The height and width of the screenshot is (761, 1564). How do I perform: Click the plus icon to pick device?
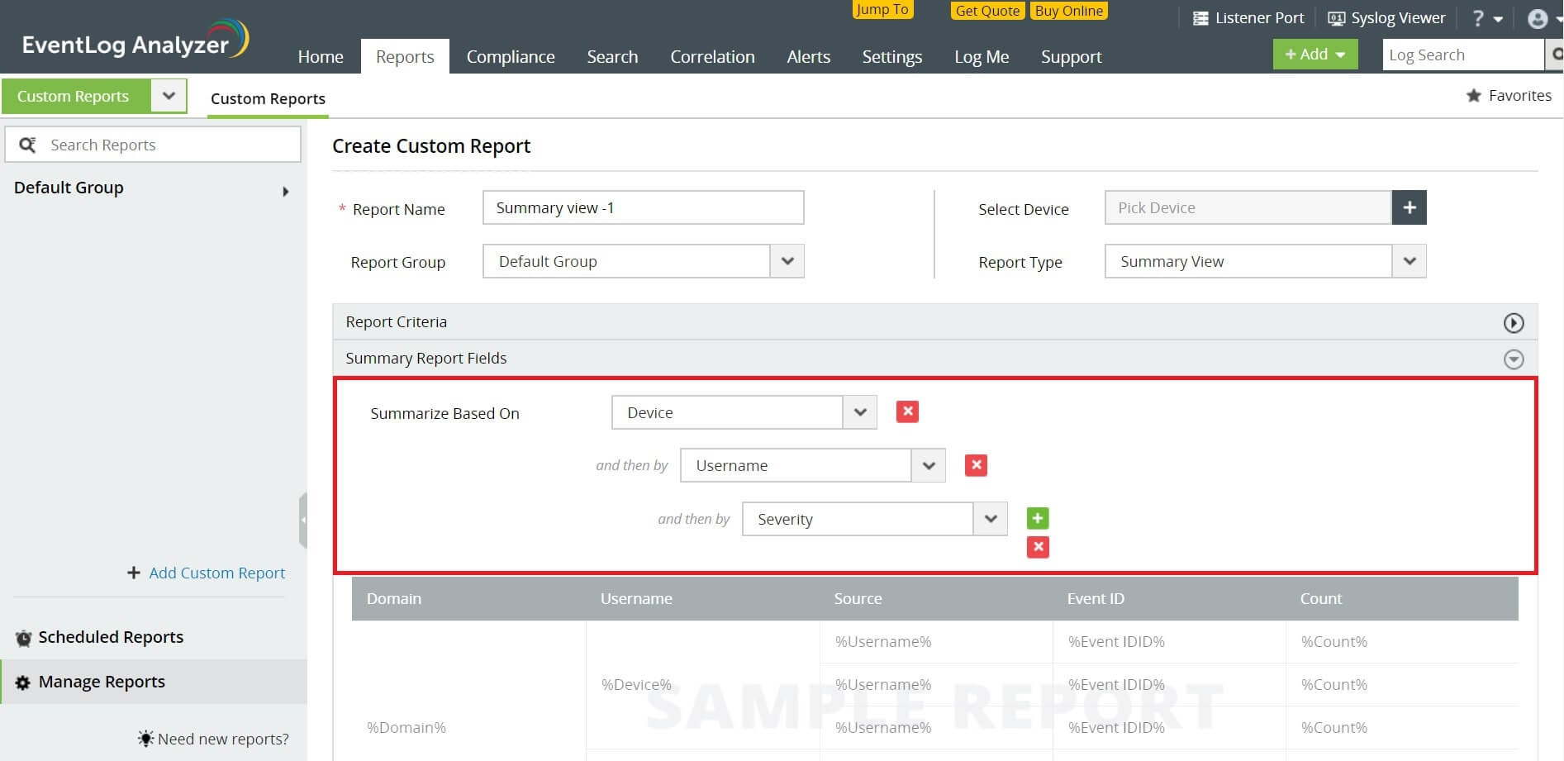tap(1410, 207)
